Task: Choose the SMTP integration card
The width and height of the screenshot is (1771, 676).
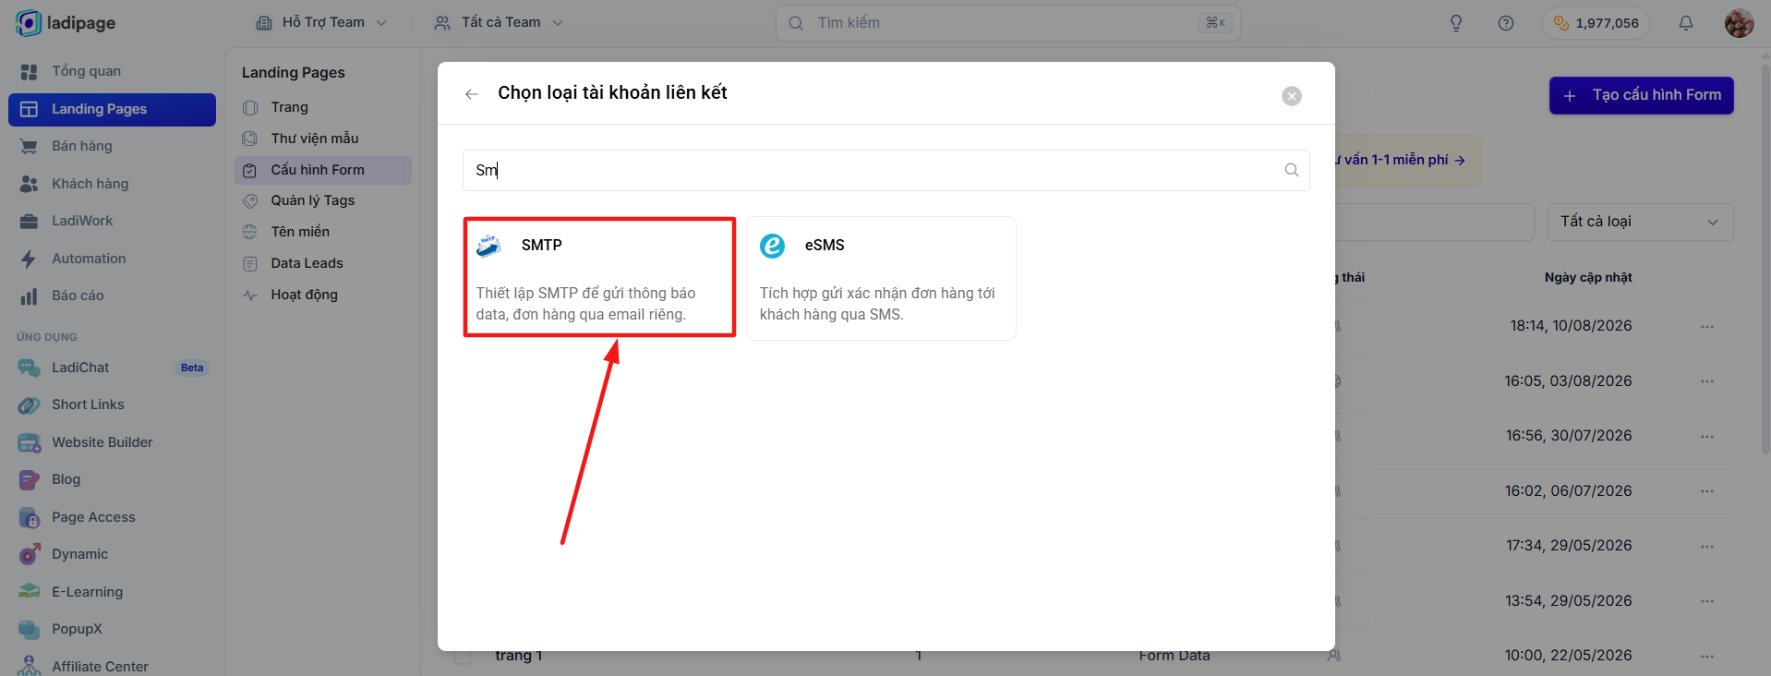Action: coord(599,277)
